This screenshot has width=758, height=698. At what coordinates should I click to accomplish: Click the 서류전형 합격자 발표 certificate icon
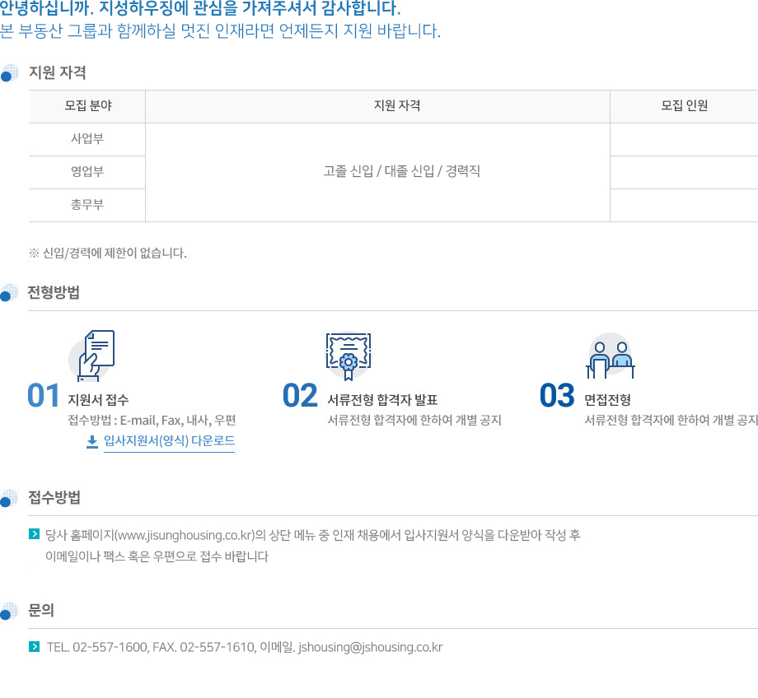[x=348, y=356]
